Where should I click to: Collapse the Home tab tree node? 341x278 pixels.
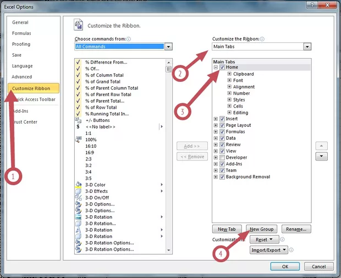point(216,67)
